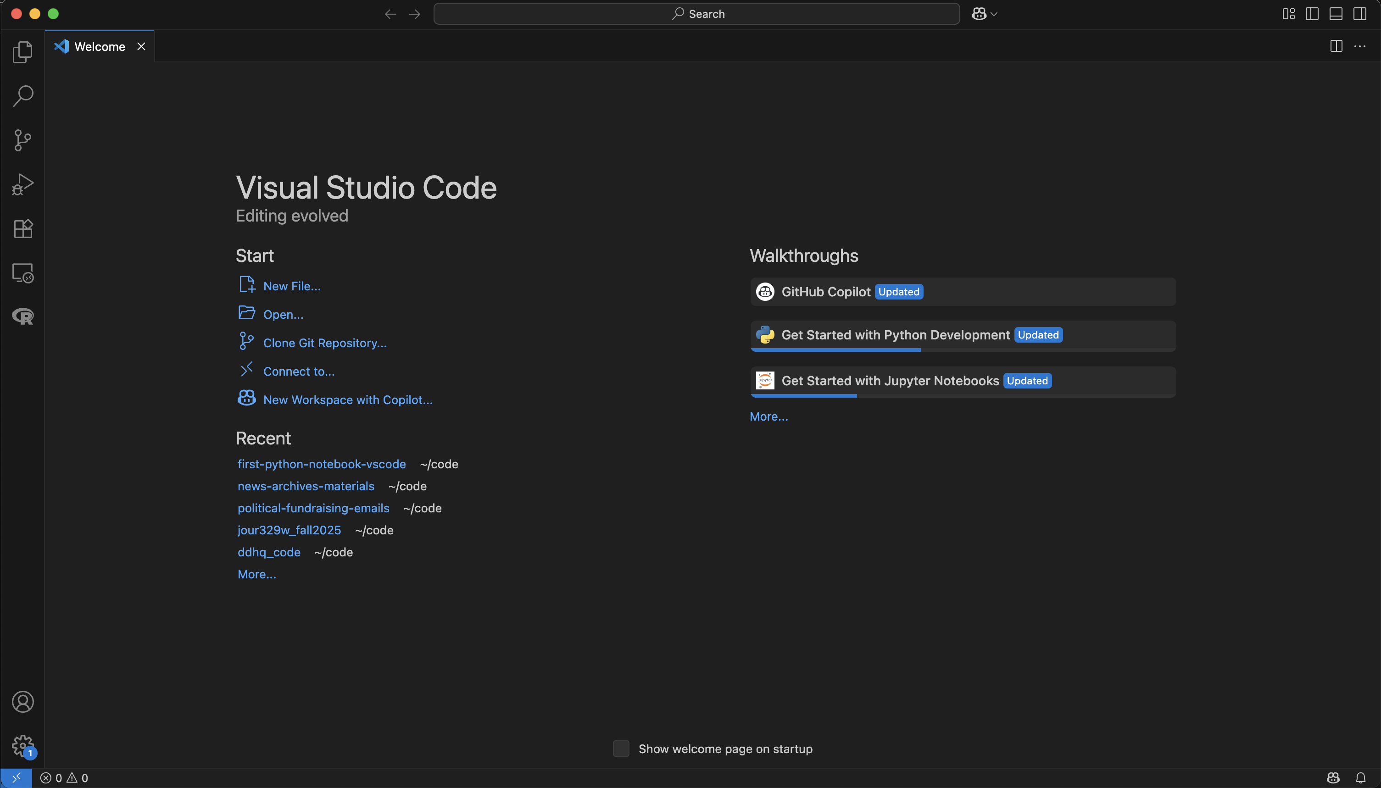Screen dimensions: 1381x788
Task: Toggle the bottom panel
Action: [x=1336, y=14]
